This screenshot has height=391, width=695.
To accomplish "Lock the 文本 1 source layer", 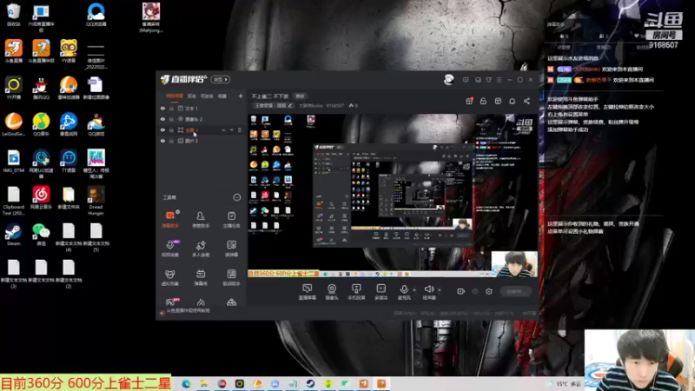I will click(171, 108).
